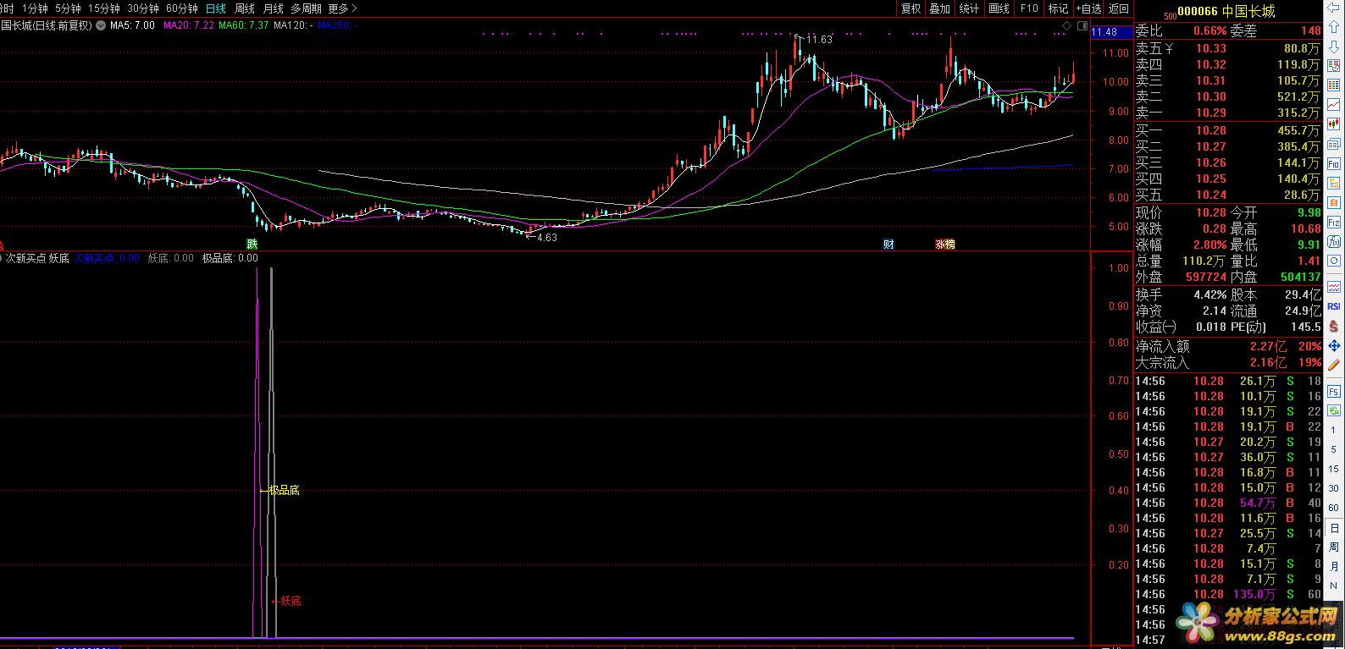Click the up arrow sidebar icon

(x=1333, y=26)
